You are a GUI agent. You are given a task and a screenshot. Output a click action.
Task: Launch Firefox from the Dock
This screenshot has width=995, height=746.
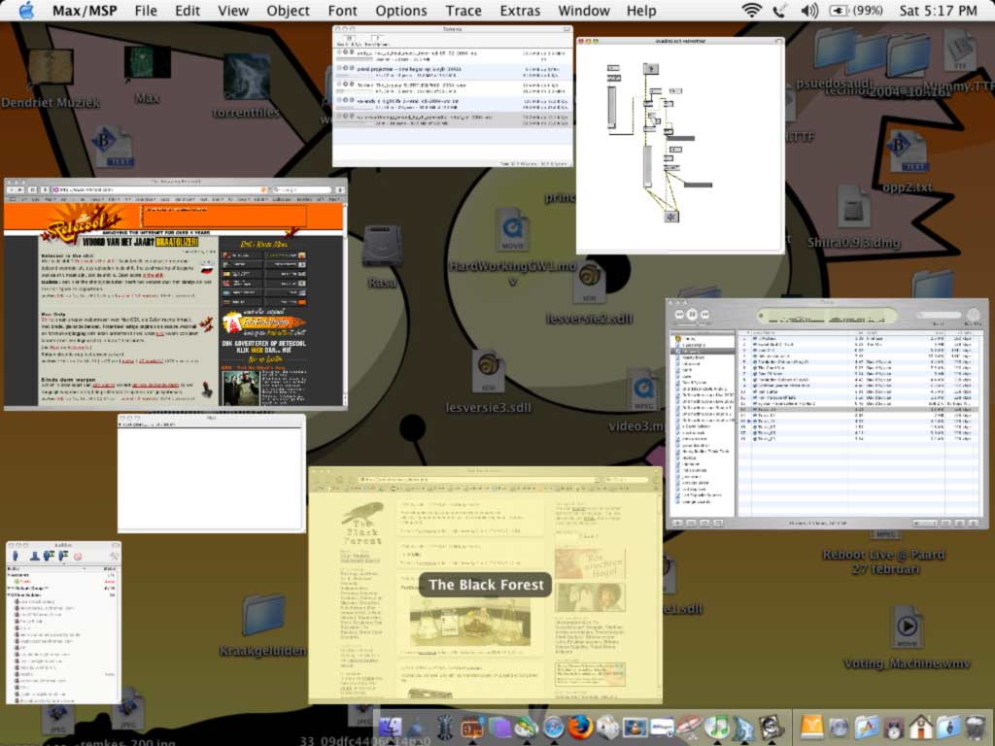pos(580,727)
